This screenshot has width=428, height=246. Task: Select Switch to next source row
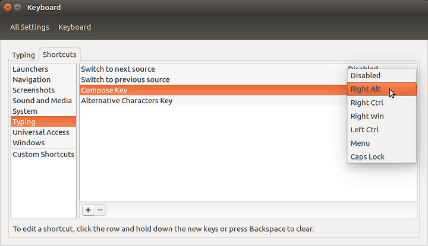pyautogui.click(x=213, y=69)
